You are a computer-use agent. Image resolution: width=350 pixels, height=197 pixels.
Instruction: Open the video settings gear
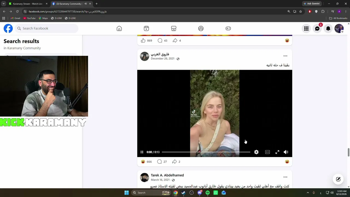[x=256, y=152]
